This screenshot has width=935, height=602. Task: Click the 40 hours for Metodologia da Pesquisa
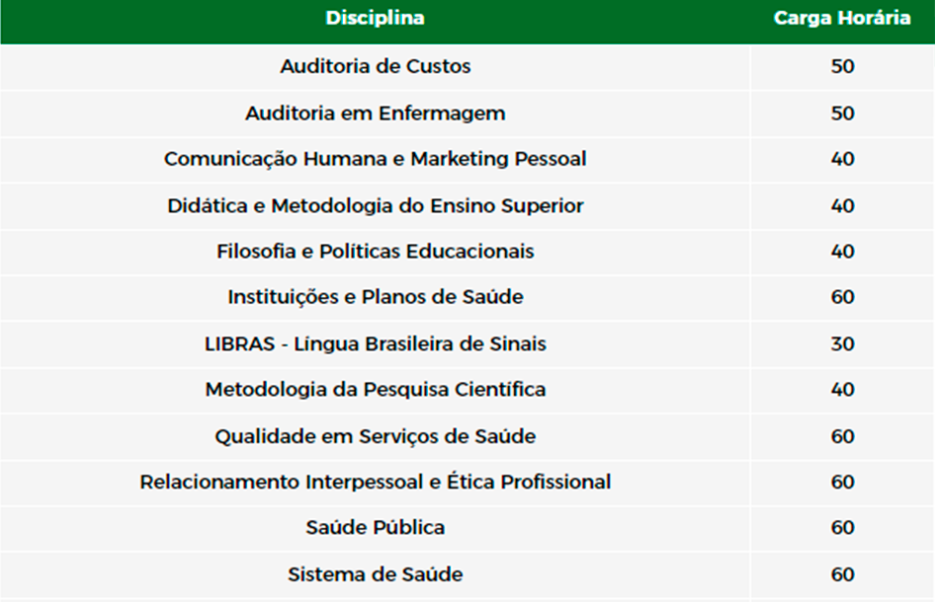[x=842, y=390]
